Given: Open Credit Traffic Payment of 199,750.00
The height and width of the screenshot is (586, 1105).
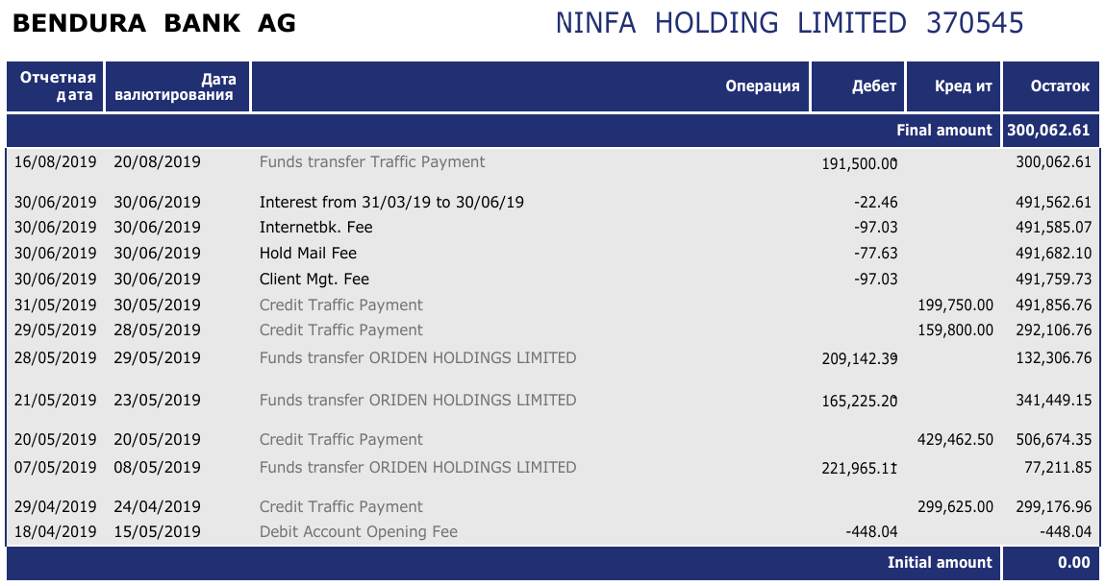Looking at the screenshot, I should 340,305.
